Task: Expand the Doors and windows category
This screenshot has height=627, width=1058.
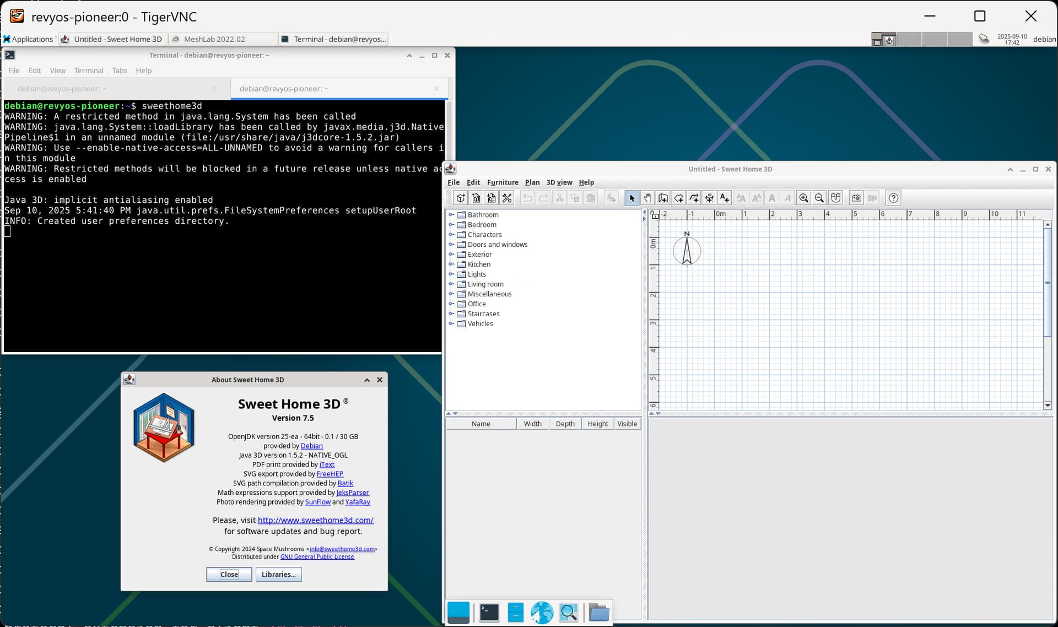Action: (451, 245)
